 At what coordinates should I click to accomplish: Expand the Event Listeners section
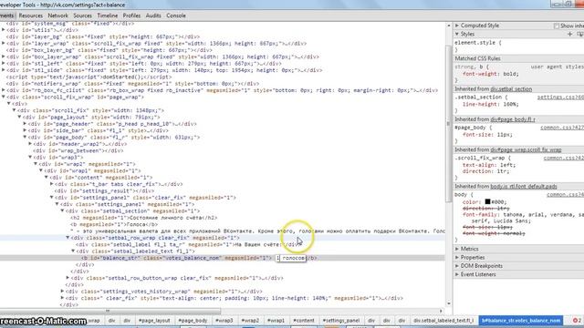457,274
